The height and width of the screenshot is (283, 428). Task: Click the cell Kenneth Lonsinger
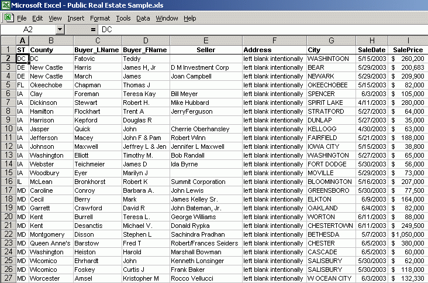click(206, 261)
